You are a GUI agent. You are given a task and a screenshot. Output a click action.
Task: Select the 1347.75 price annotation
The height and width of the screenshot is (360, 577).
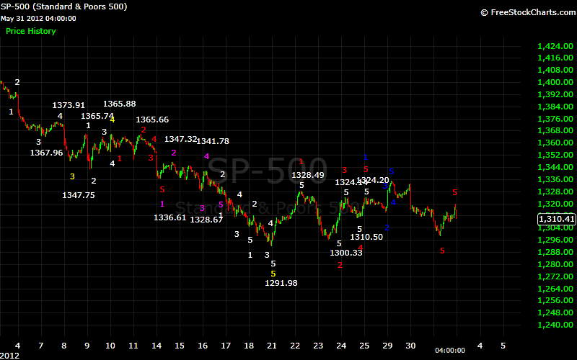79,195
